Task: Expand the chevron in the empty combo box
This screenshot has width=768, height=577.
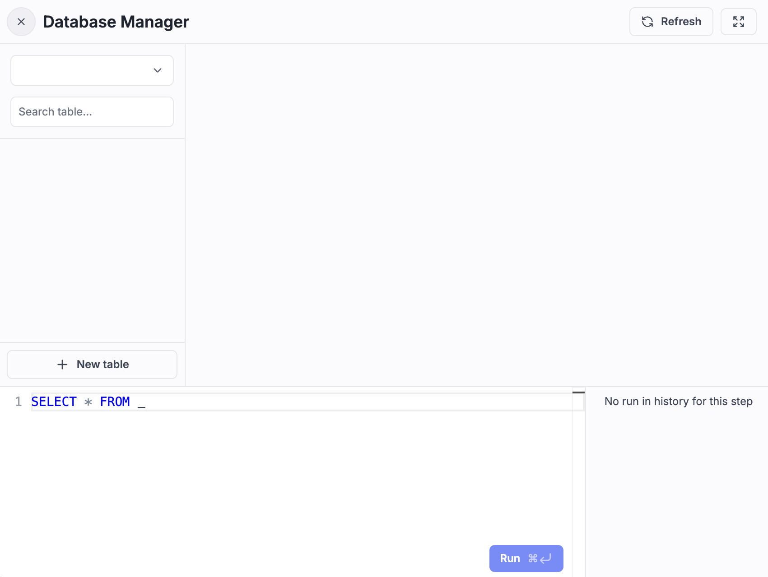Action: coord(157,70)
